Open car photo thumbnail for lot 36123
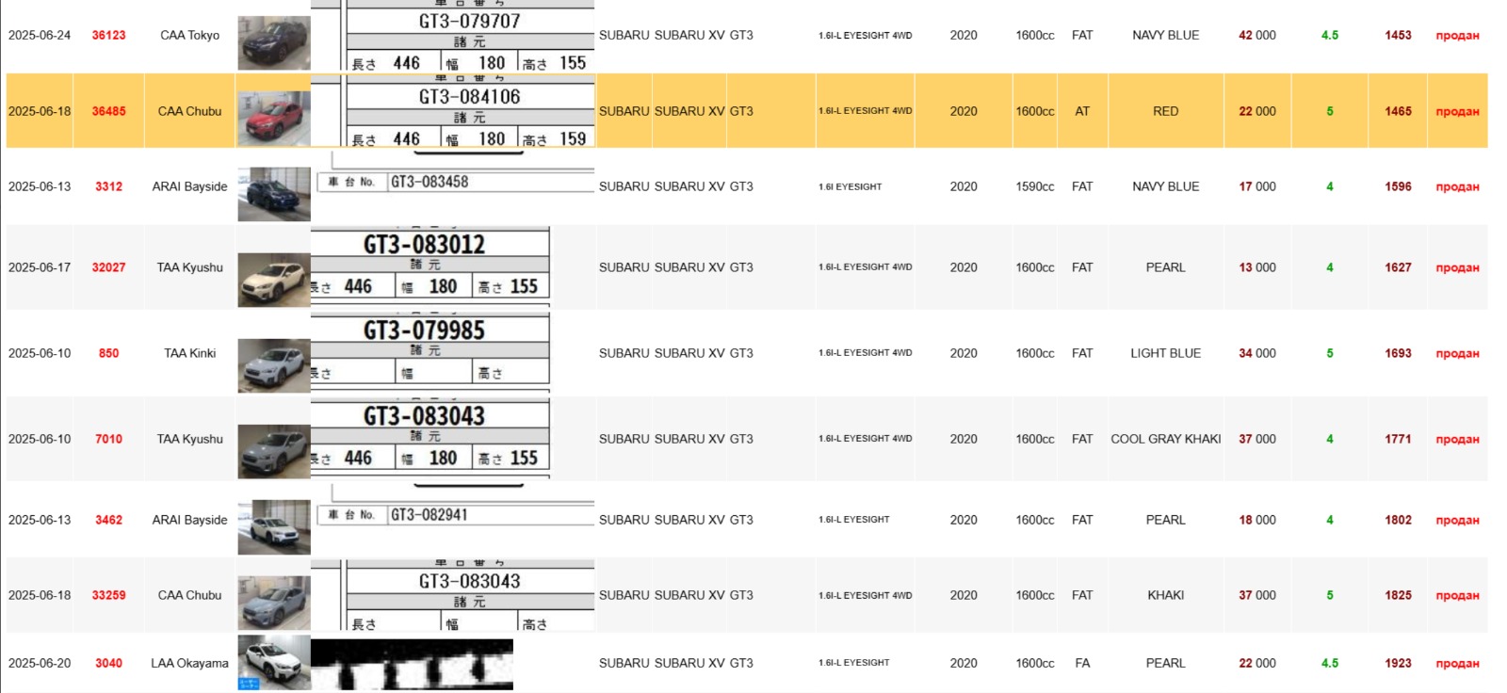Image resolution: width=1507 pixels, height=693 pixels. click(x=274, y=43)
